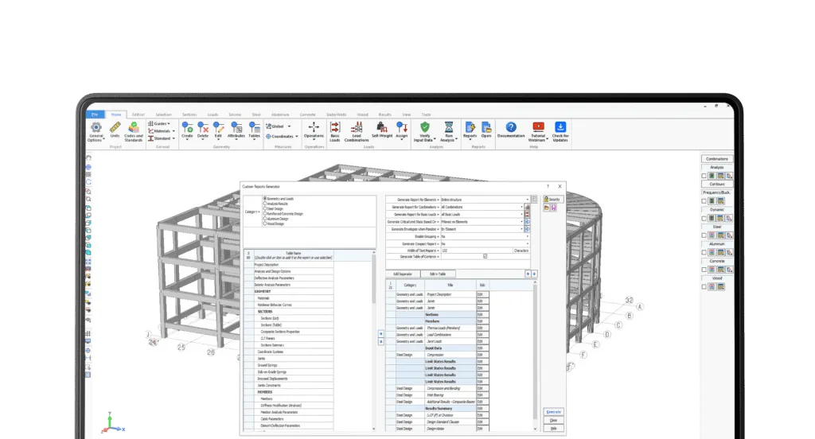This screenshot has height=439, width=815.
Task: Open the Reports tool
Action: 470,130
